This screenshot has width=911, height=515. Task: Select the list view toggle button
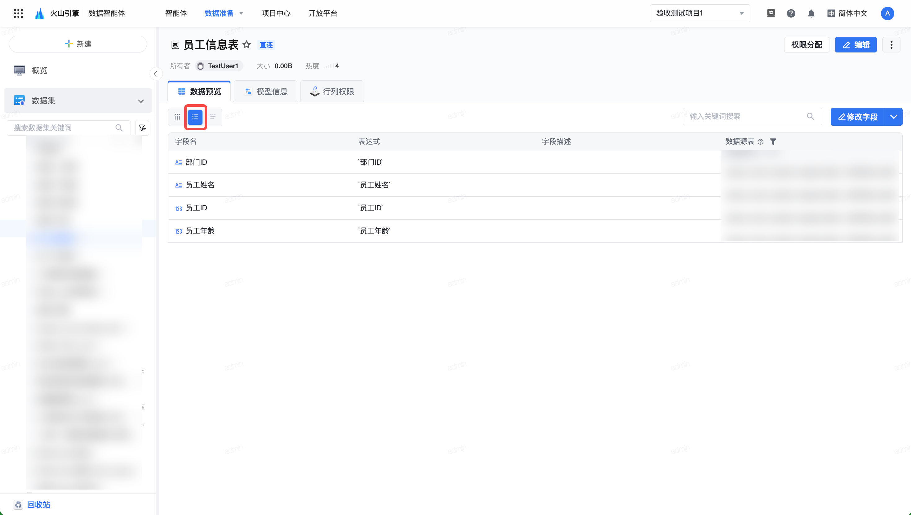[x=195, y=117]
